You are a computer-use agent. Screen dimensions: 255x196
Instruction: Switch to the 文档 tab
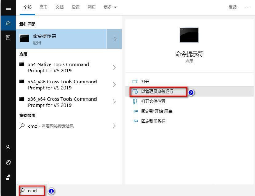tap(60, 7)
